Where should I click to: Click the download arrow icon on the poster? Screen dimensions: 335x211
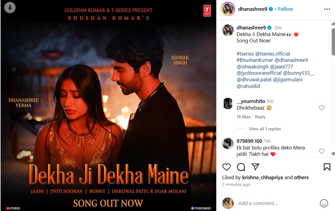point(10,8)
